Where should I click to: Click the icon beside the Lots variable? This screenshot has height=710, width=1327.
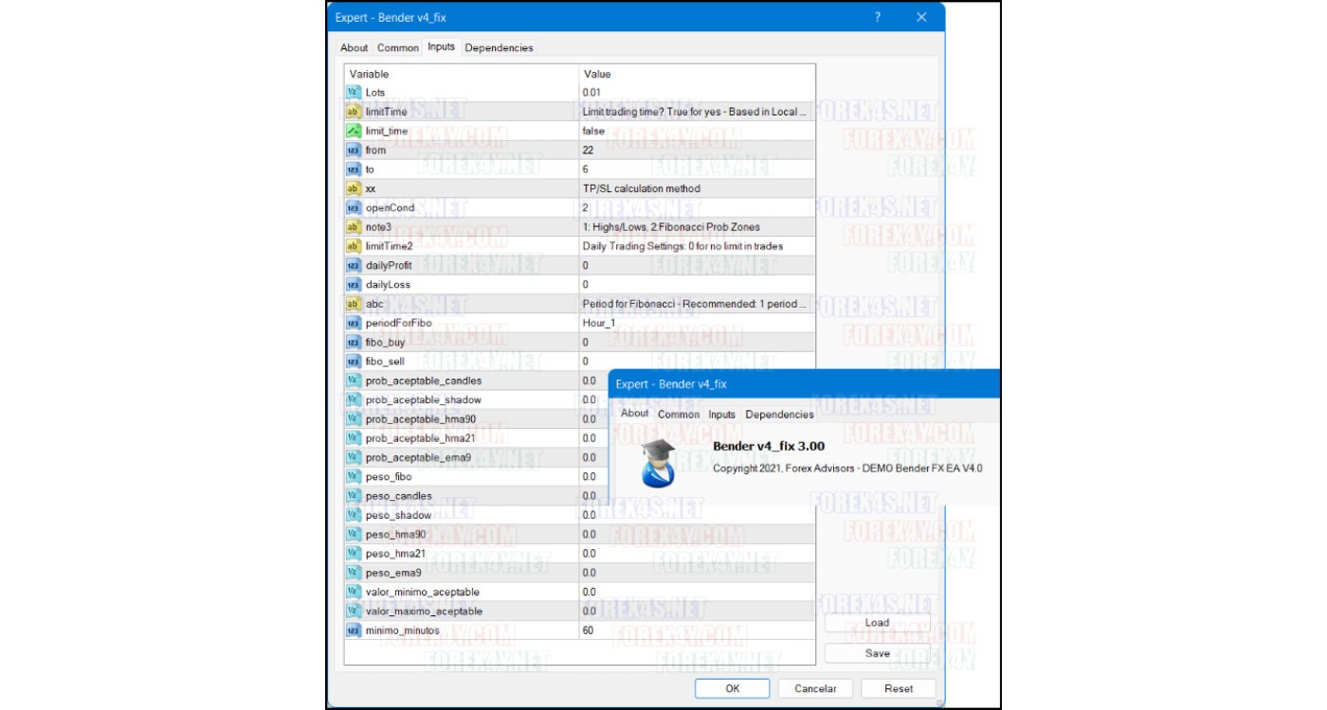(354, 93)
